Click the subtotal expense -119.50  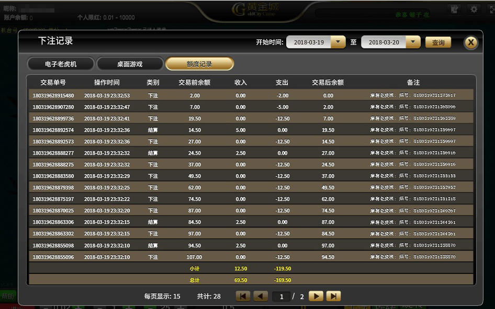282,269
